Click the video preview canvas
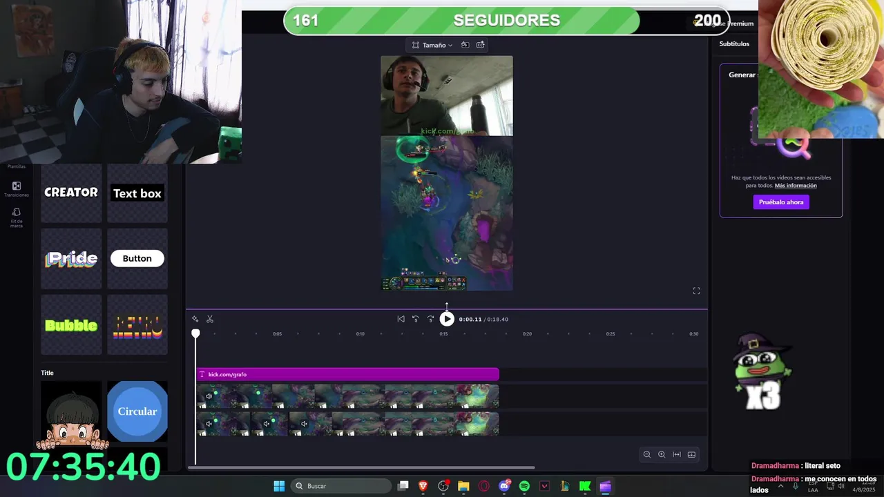Screen dimensions: 884x497 click(447, 173)
